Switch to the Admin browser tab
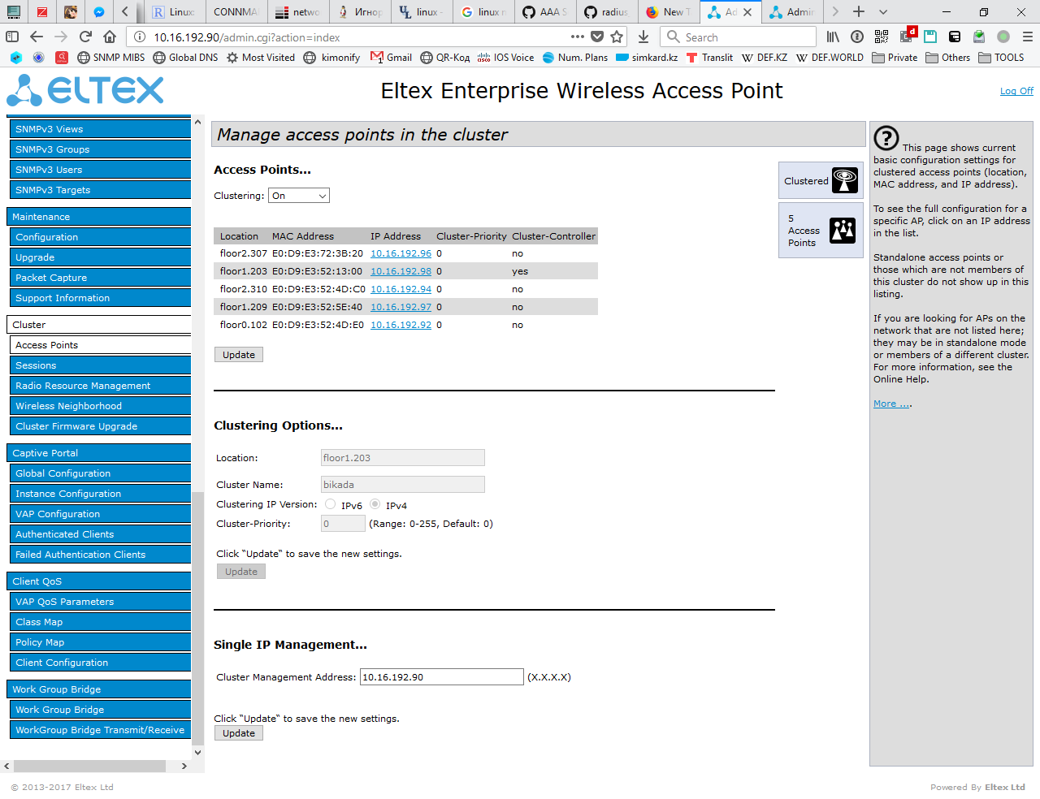 tap(792, 11)
